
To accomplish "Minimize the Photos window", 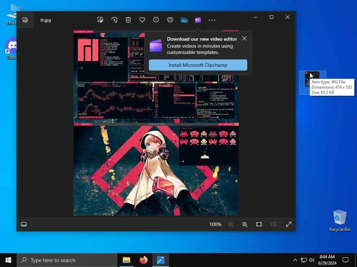I will click(x=256, y=17).
